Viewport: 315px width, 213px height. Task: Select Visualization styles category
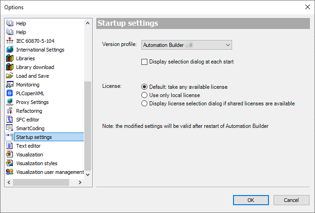tap(37, 163)
